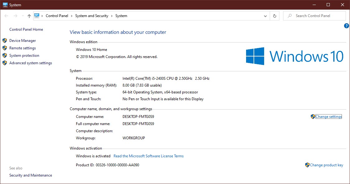Click the Forward navigation arrow

pos(15,16)
